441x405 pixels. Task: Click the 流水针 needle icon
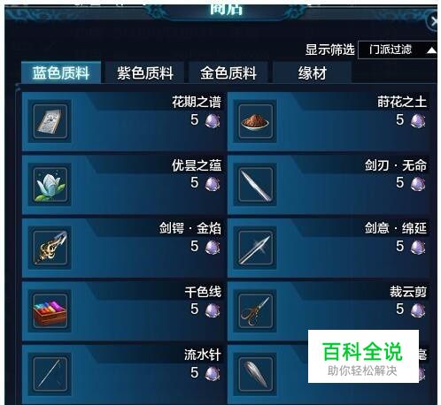pos(50,374)
